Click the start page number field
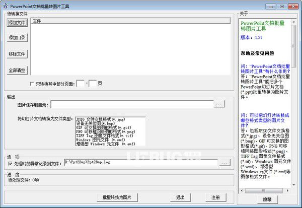Viewport: 302px width, 208px height. pos(81,84)
